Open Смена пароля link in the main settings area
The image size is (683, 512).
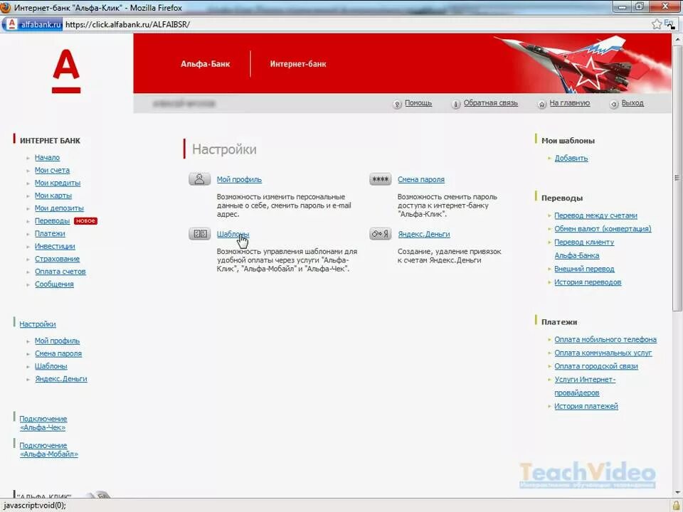pos(420,179)
